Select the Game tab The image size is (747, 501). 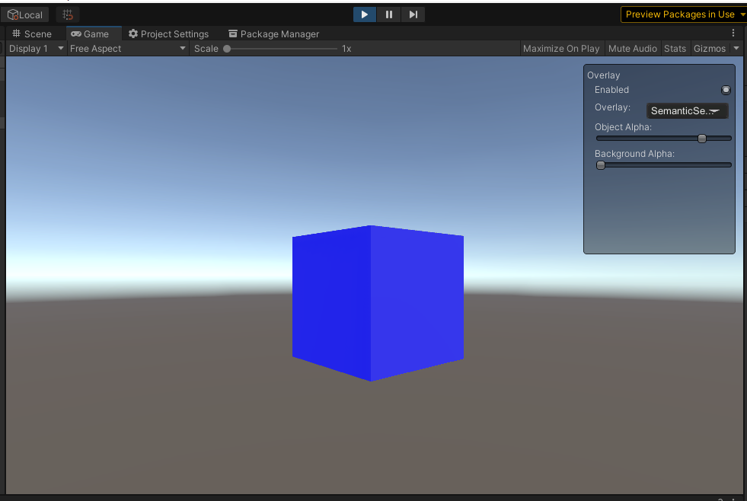point(94,34)
